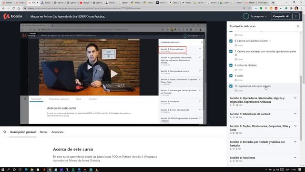Viewport: 305px width, 172px height.
Task: Switch to the Notas tab
Action: [x=43, y=132]
